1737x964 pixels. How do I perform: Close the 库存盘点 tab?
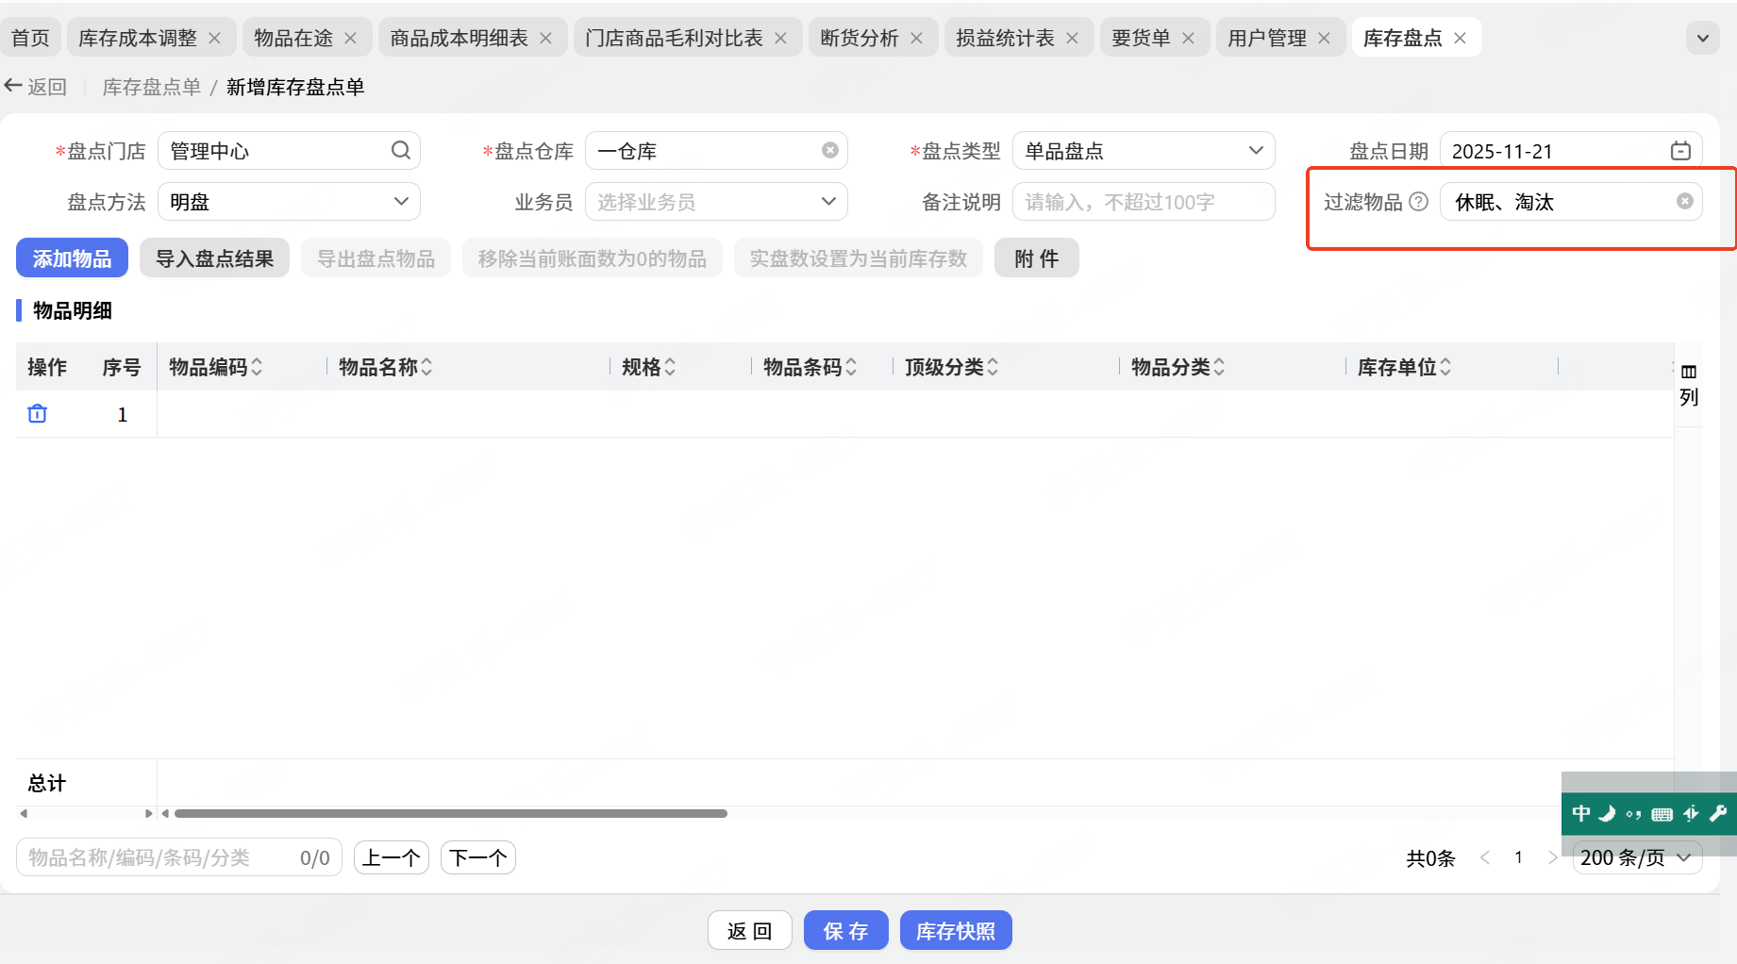coord(1461,38)
